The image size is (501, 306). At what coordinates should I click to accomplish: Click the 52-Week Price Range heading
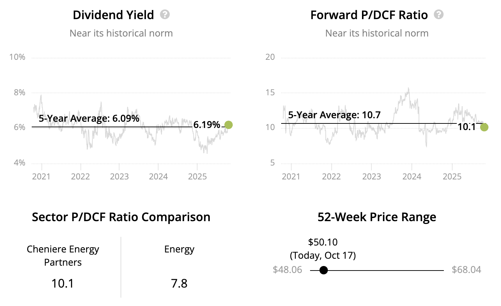377,217
